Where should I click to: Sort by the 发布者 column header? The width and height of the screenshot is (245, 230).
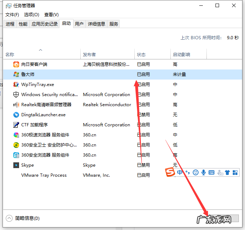(x=107, y=54)
